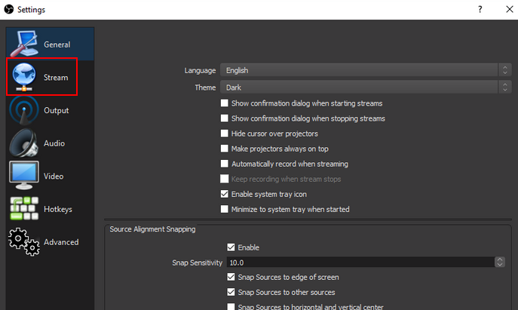518x310 pixels.
Task: Uncheck Snap Sources to edge of screen
Action: click(231, 278)
